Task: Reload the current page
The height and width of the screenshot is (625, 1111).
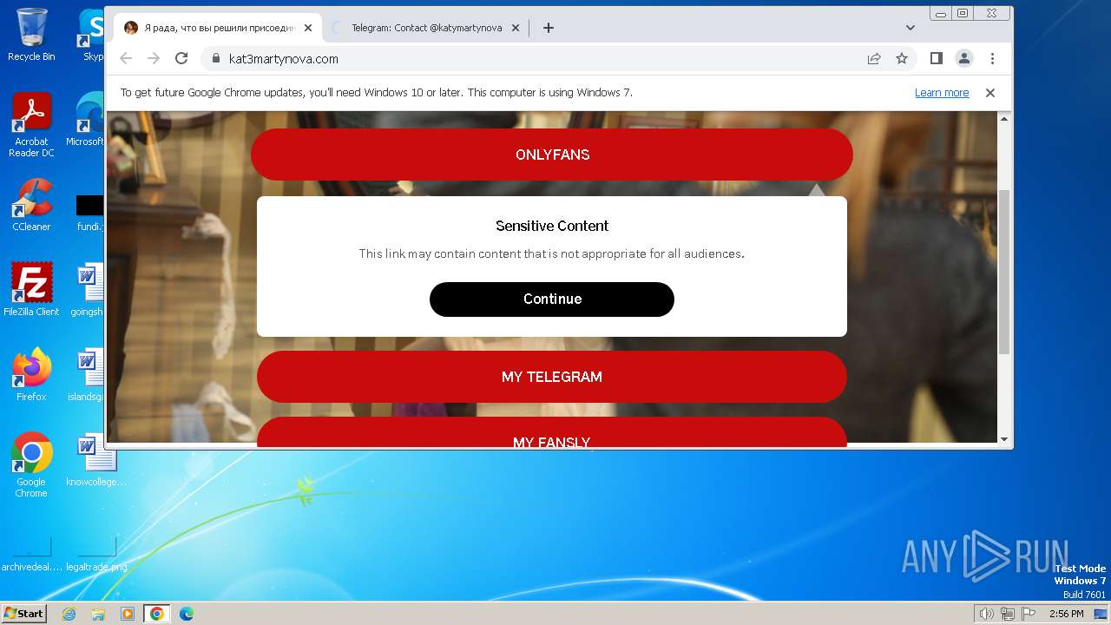Action: click(x=181, y=58)
